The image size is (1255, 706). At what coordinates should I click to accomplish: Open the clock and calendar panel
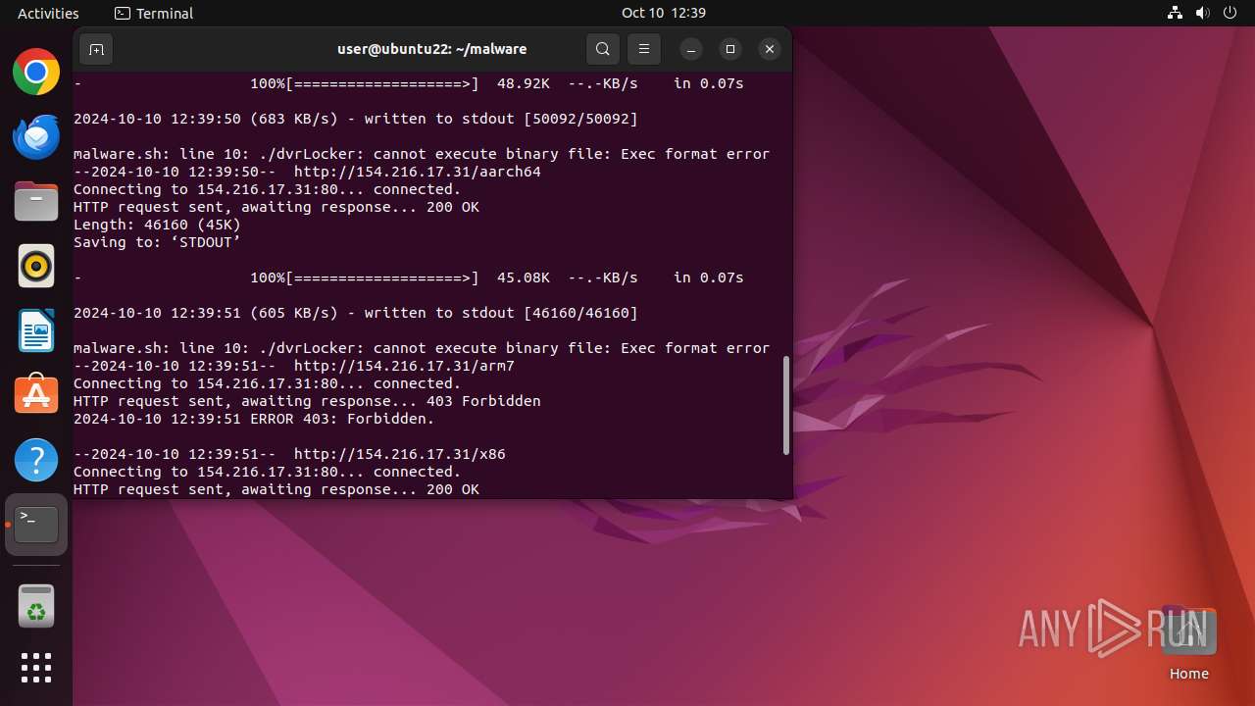(664, 13)
